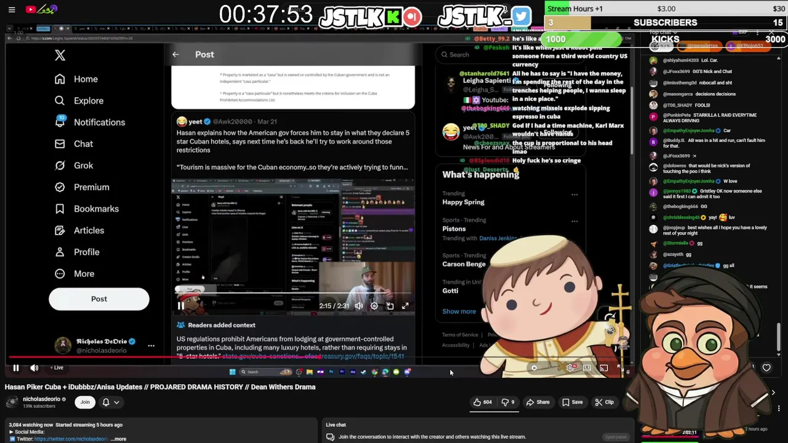Click the Windows taskbar search box

pos(265,372)
